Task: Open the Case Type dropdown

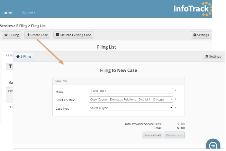Action: click(x=131, y=108)
